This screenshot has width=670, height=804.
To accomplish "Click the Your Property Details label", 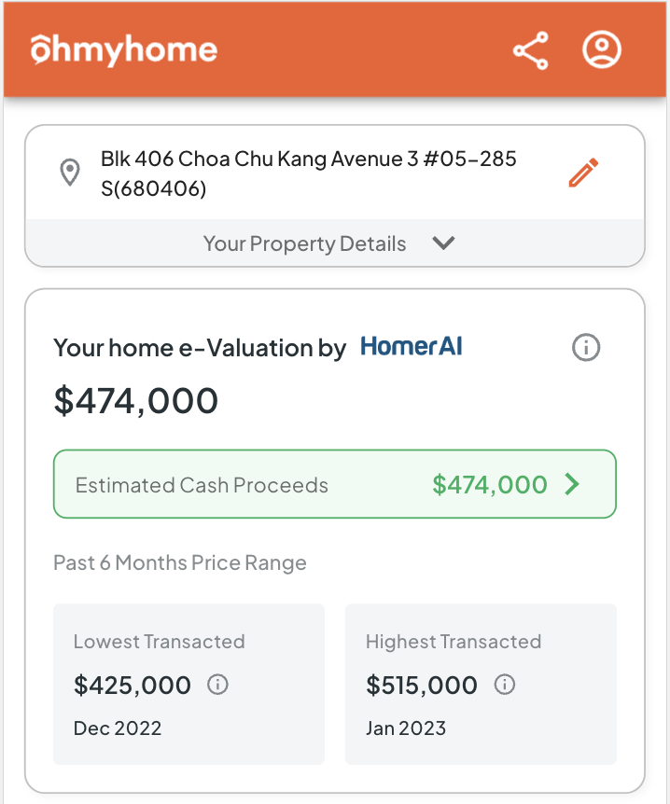I will pos(304,243).
